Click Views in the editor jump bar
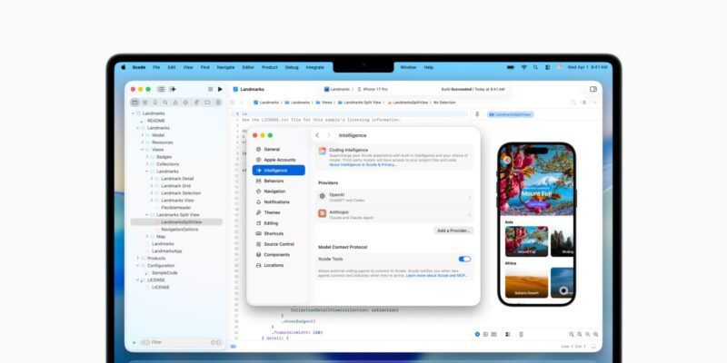 coord(324,103)
